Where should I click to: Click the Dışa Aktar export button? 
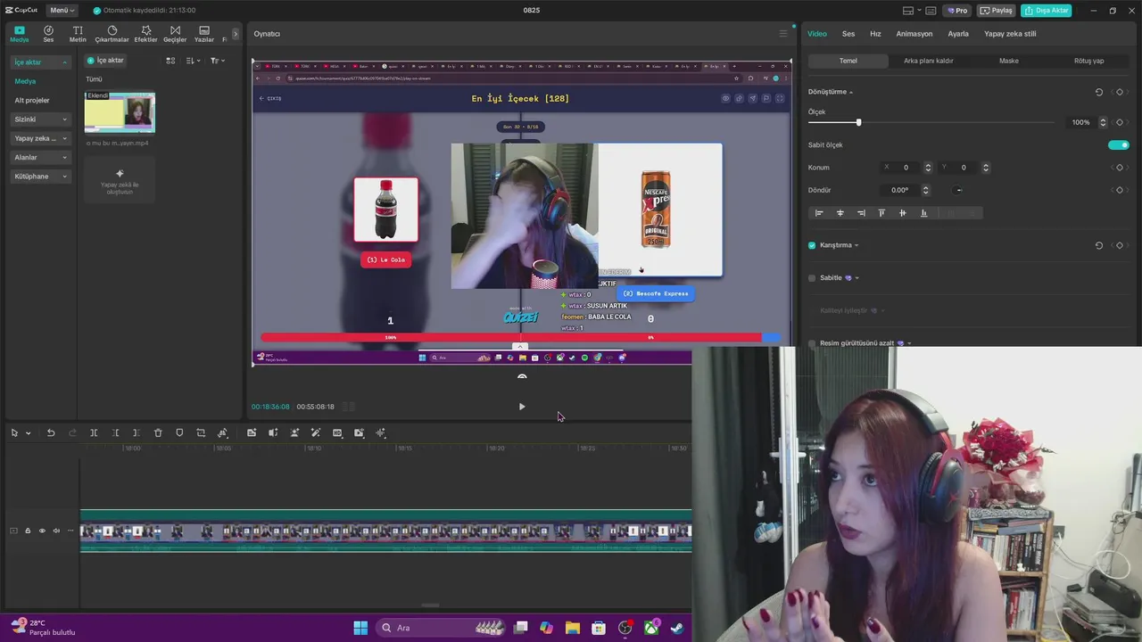coord(1047,11)
